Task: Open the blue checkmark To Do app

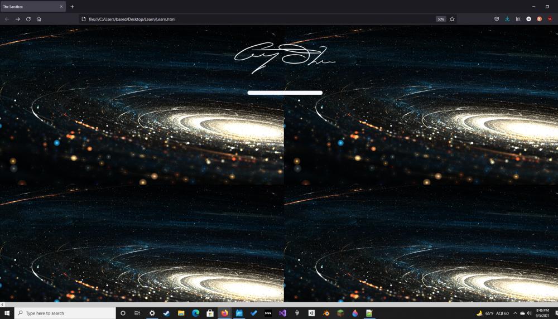Action: [x=253, y=313]
